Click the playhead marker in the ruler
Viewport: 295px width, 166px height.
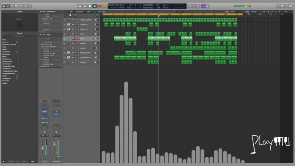(159, 16)
